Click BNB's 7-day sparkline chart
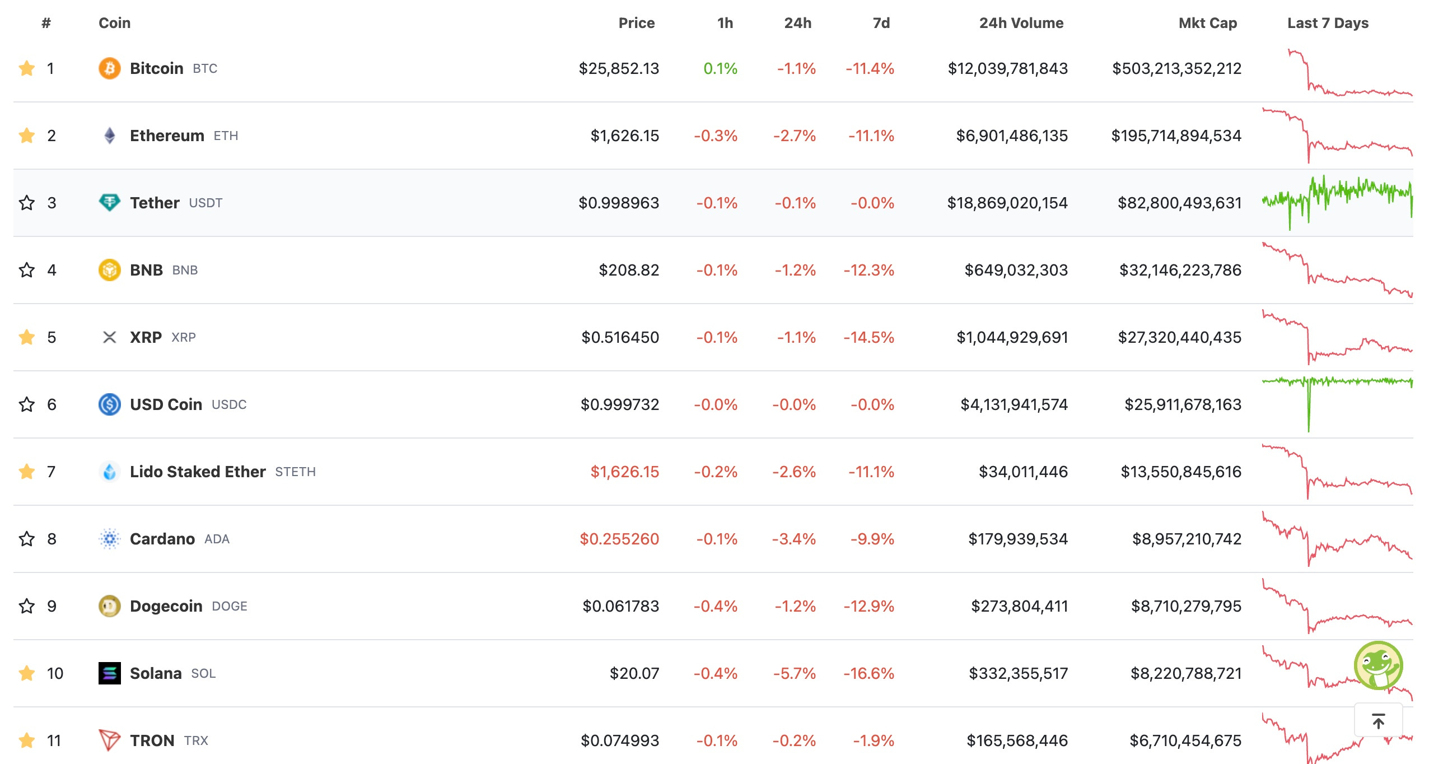Viewport: 1429px width, 764px height. 1338,270
